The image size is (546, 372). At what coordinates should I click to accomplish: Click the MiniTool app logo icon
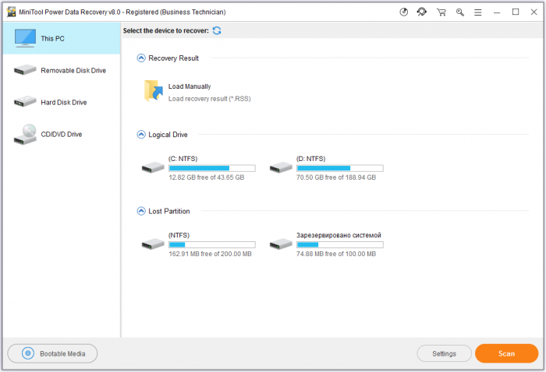pos(11,12)
